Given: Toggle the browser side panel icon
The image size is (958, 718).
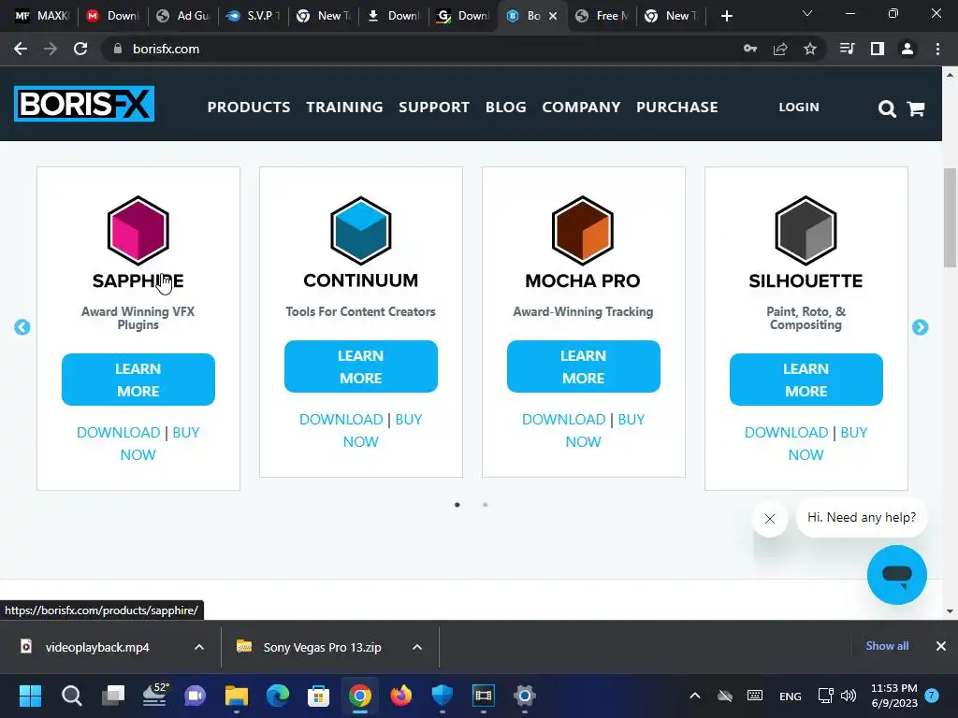Looking at the screenshot, I should [878, 49].
